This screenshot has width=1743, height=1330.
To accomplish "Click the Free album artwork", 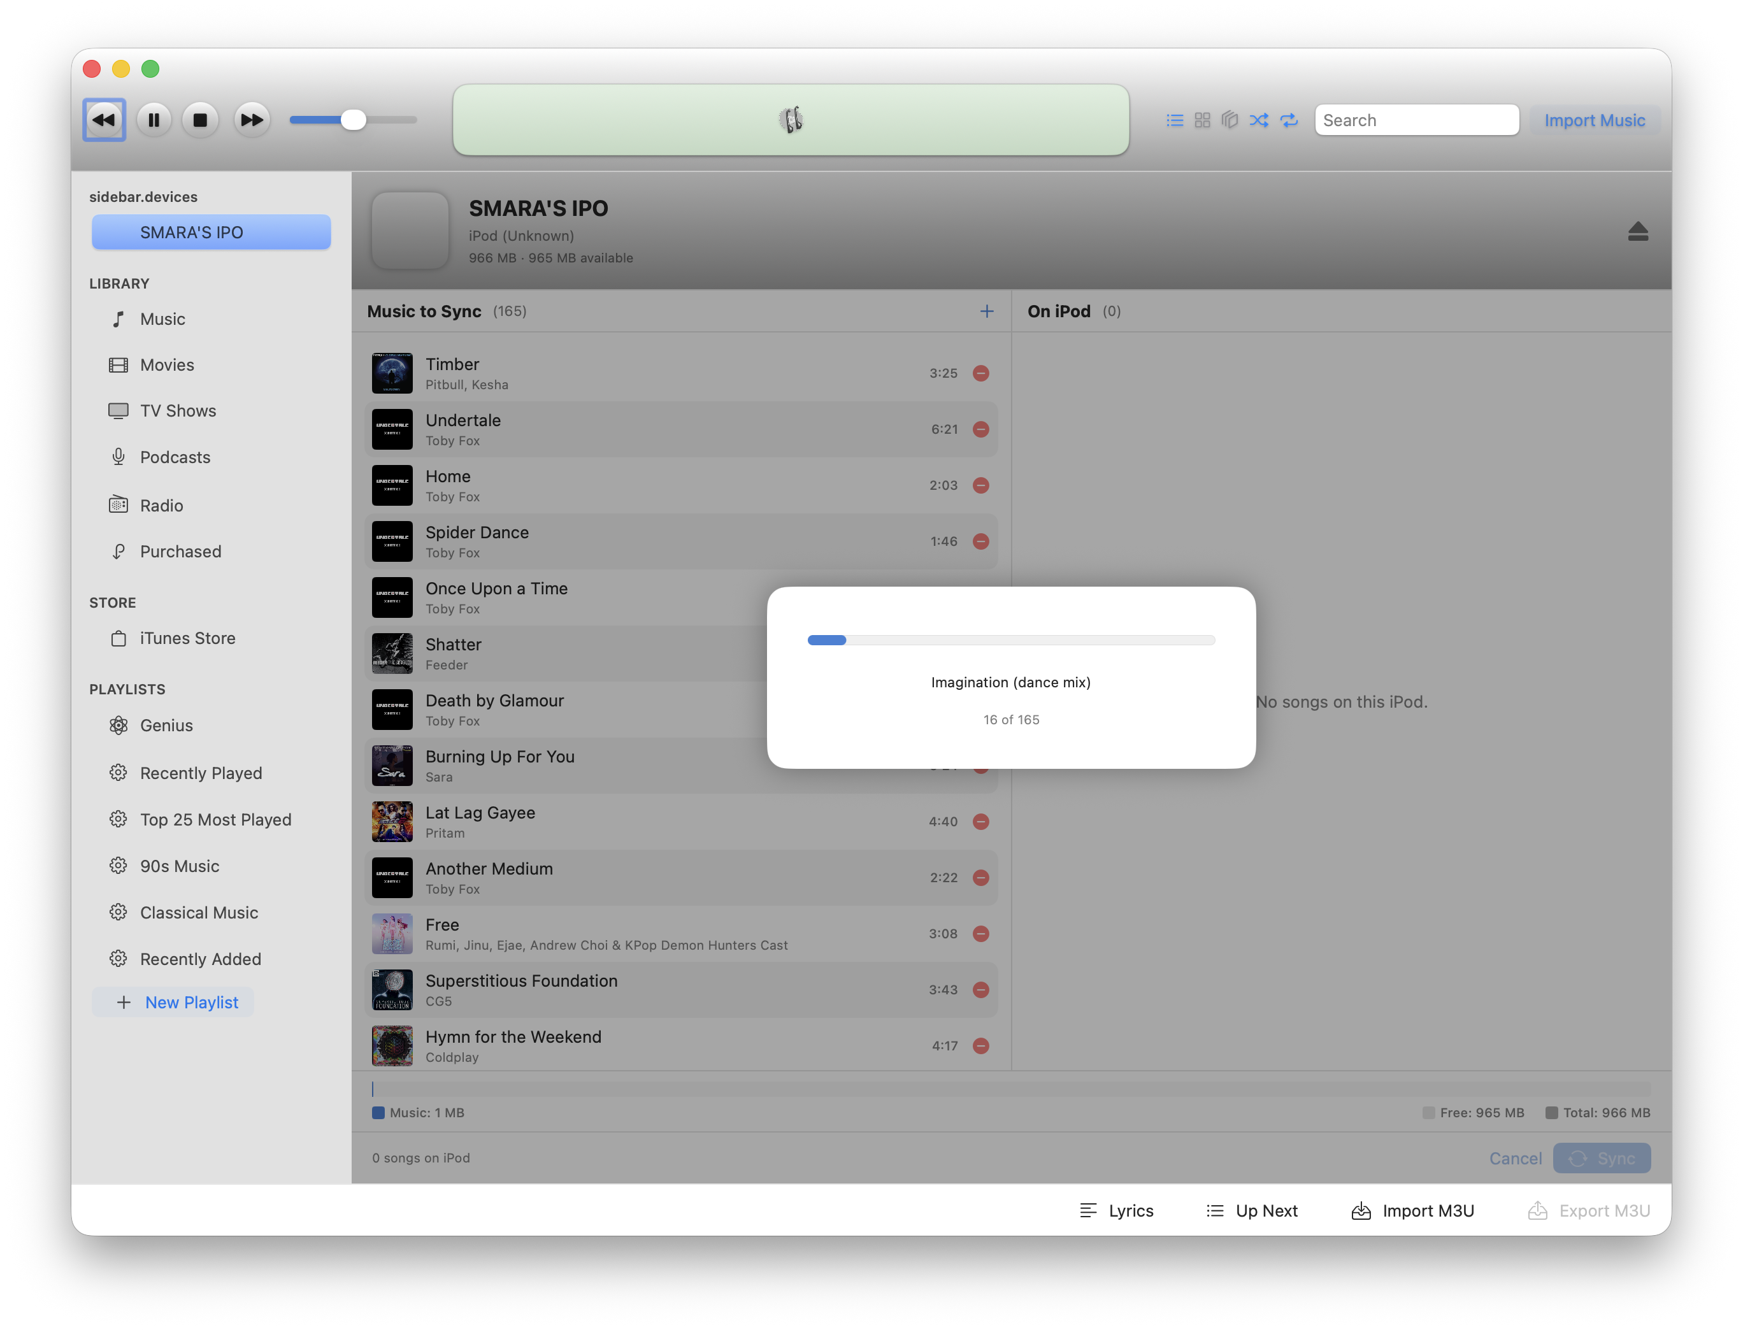I will point(392,934).
